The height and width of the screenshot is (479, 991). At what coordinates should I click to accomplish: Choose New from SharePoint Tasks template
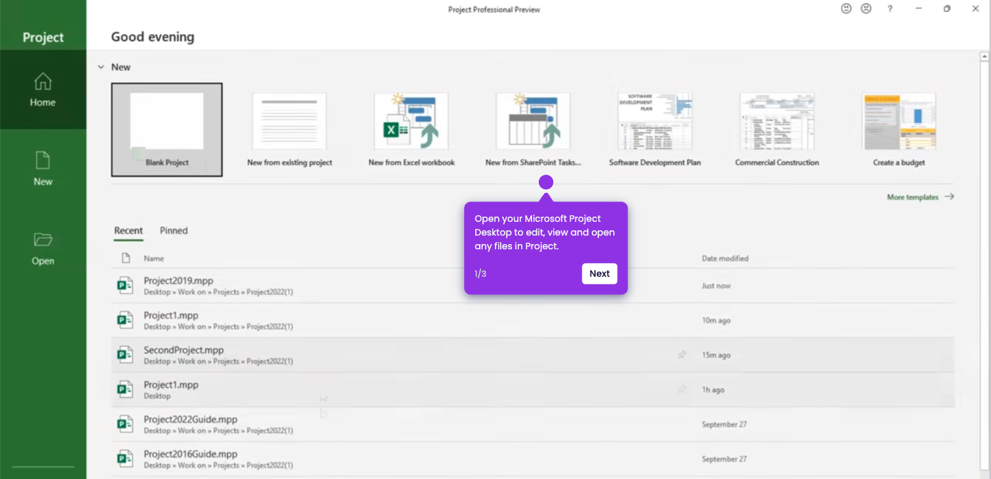pos(533,130)
